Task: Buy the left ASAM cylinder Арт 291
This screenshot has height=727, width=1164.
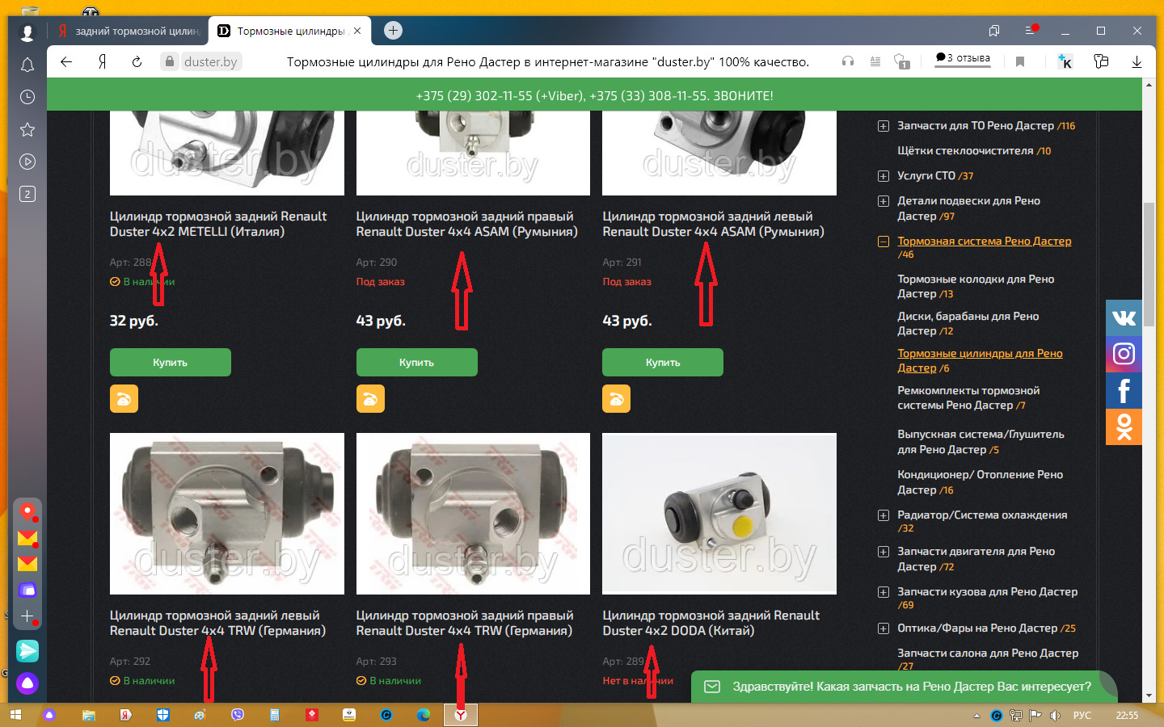Action: pyautogui.click(x=663, y=362)
